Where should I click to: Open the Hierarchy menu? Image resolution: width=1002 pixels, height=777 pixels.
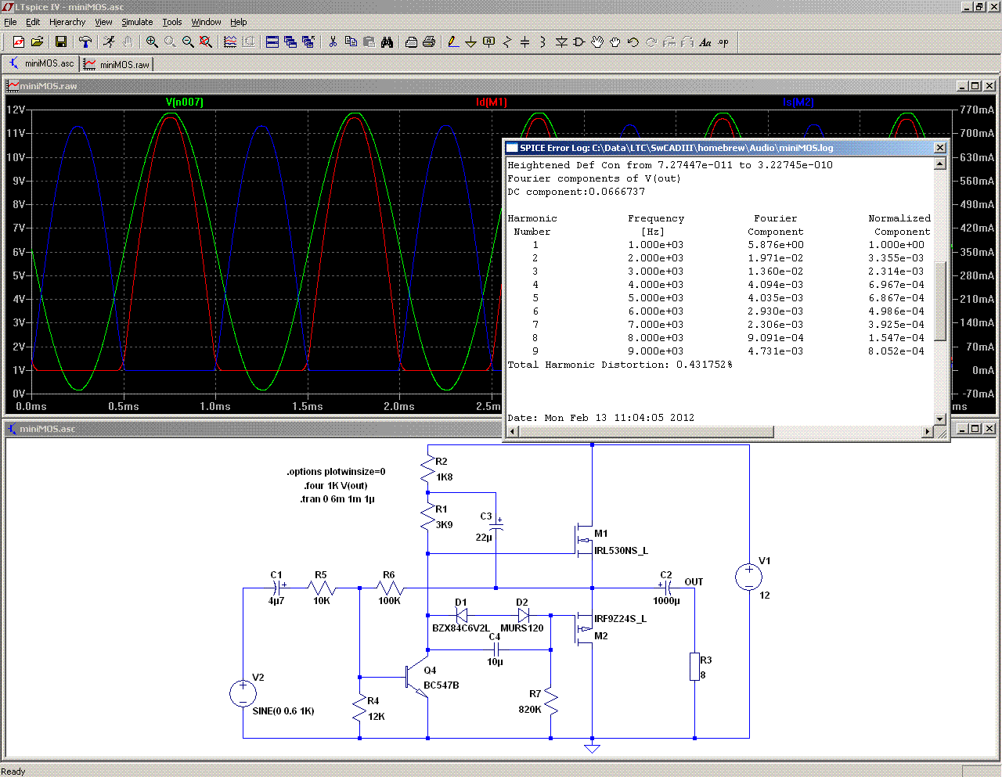(x=67, y=22)
